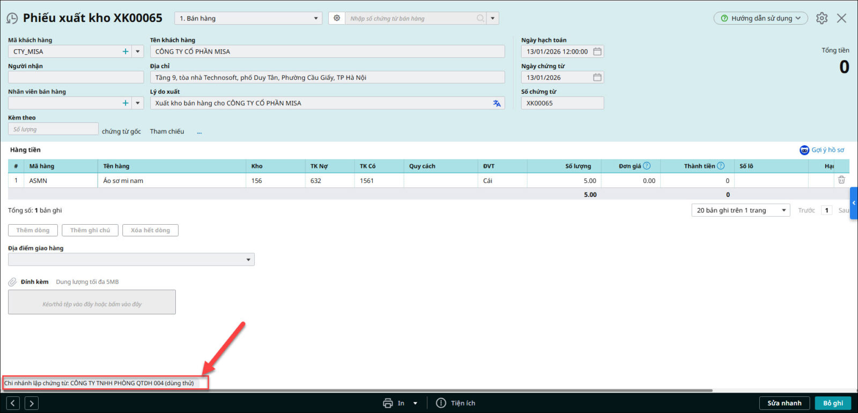Image resolution: width=858 pixels, height=413 pixels.
Task: Open the settings gear icon top right
Action: pyautogui.click(x=822, y=18)
